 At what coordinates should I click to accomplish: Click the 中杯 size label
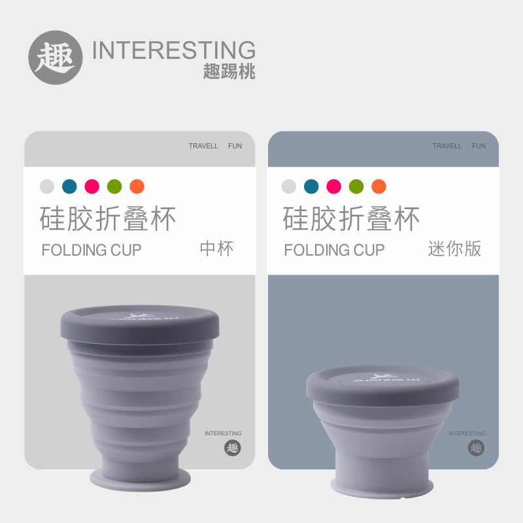(x=217, y=249)
